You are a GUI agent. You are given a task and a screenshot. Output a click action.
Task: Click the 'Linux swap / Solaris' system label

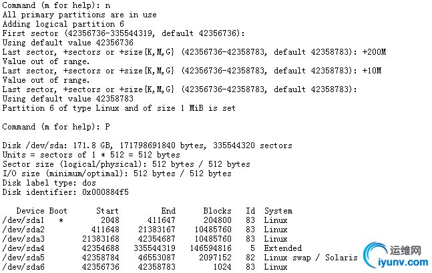[310, 258]
